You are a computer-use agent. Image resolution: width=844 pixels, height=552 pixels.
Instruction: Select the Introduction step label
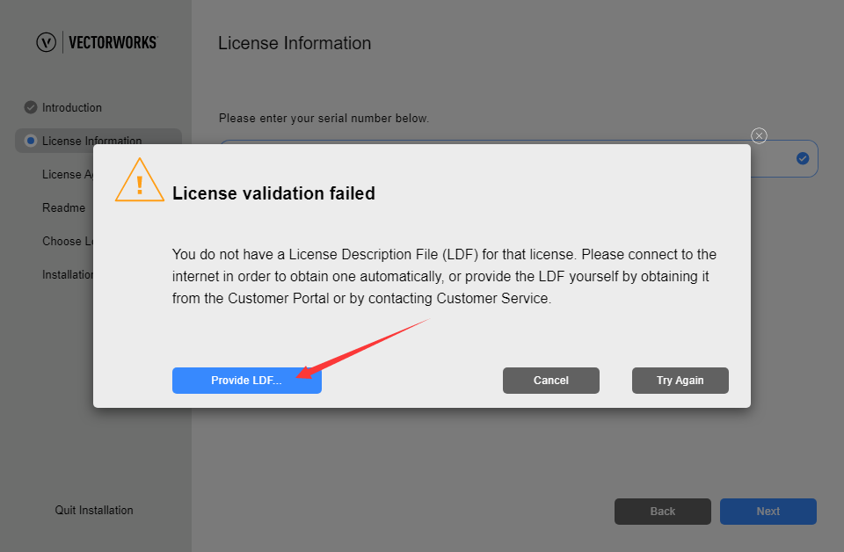click(x=72, y=107)
